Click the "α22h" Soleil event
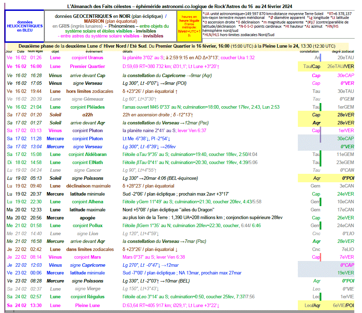This screenshot has width=362, height=313. click(x=88, y=115)
